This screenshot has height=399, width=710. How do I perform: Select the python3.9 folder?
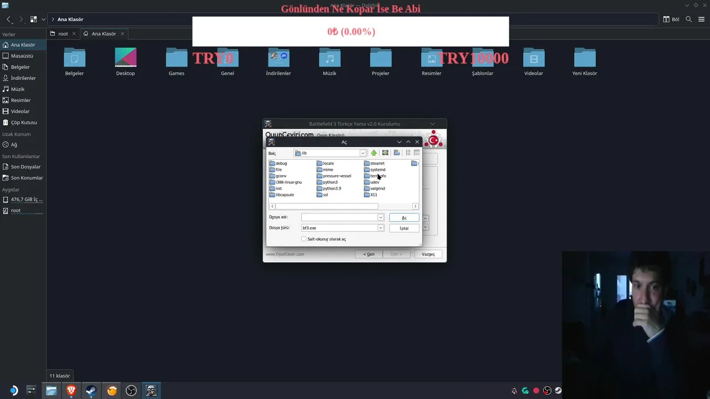pos(329,188)
